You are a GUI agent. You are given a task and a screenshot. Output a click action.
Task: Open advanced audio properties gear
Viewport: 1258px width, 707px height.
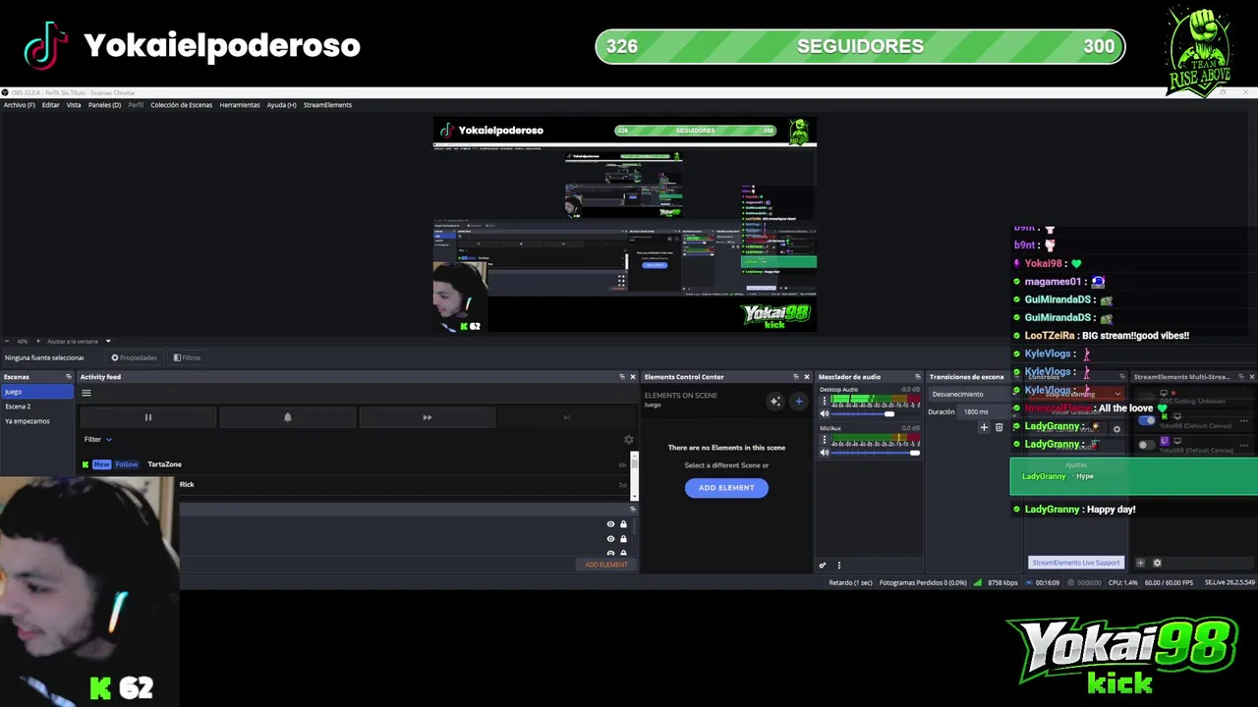(823, 566)
